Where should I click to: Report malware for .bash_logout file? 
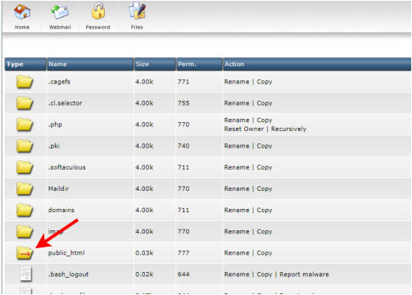coord(304,275)
